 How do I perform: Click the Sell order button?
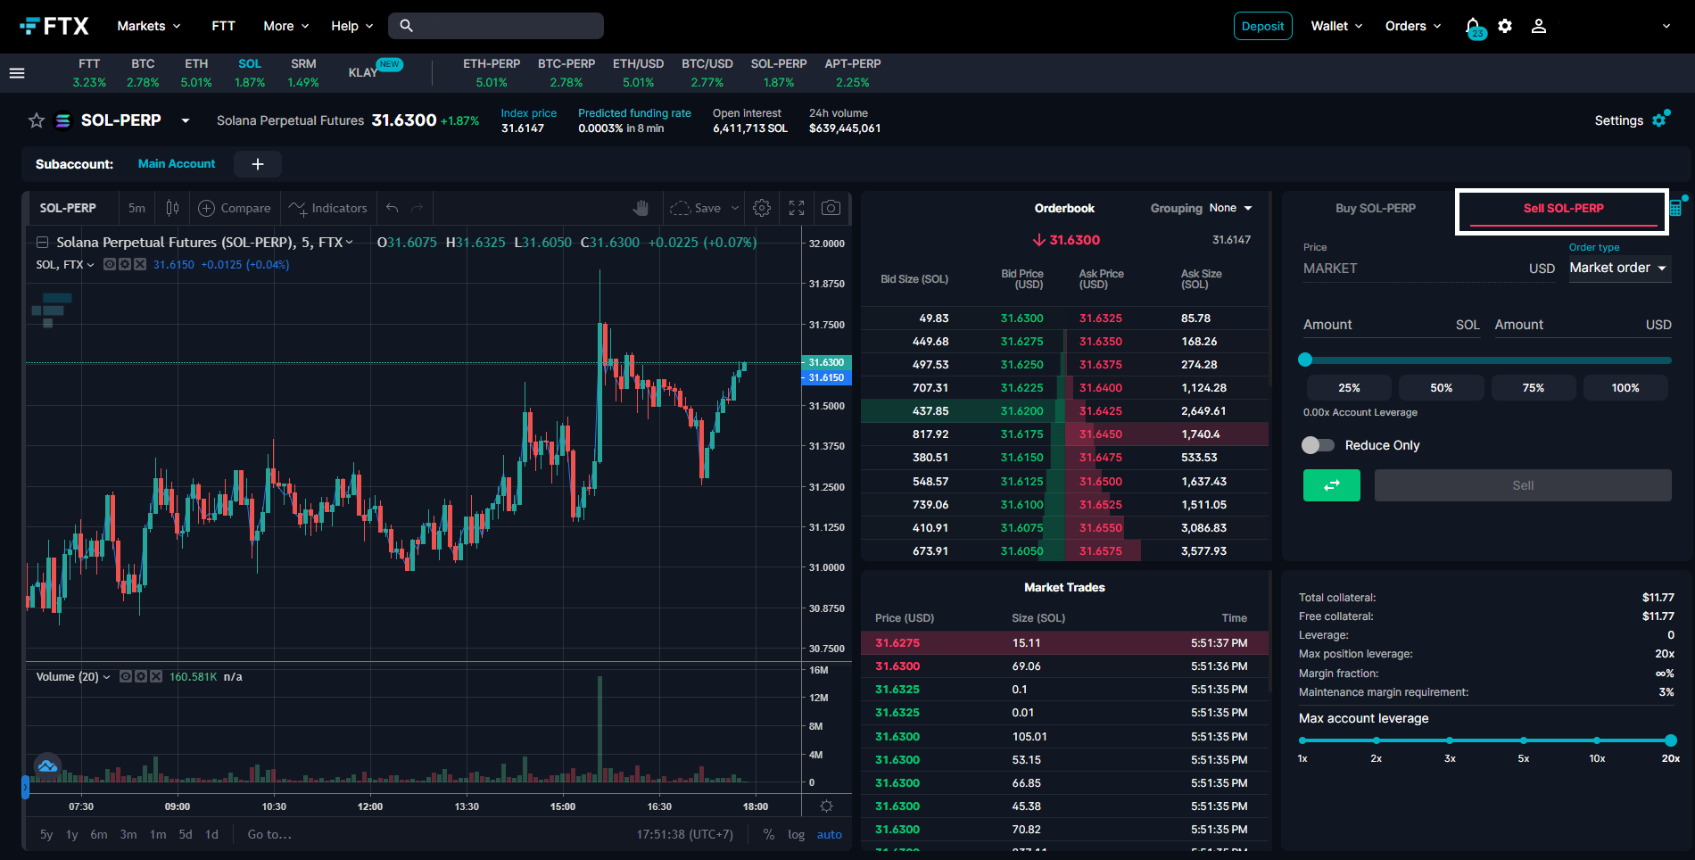click(1523, 485)
